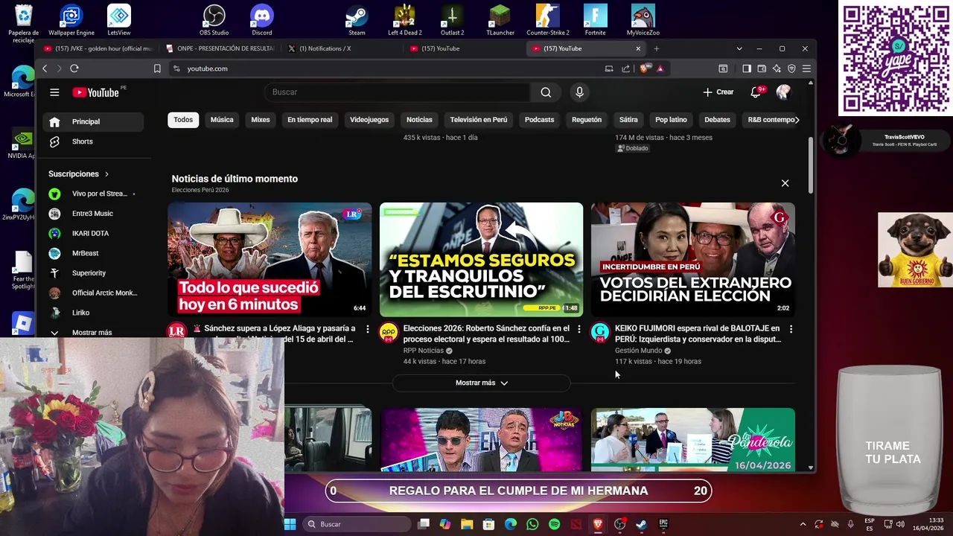Image resolution: width=953 pixels, height=536 pixels.
Task: Open options for the Elecciones 2026 video
Action: coord(579,329)
